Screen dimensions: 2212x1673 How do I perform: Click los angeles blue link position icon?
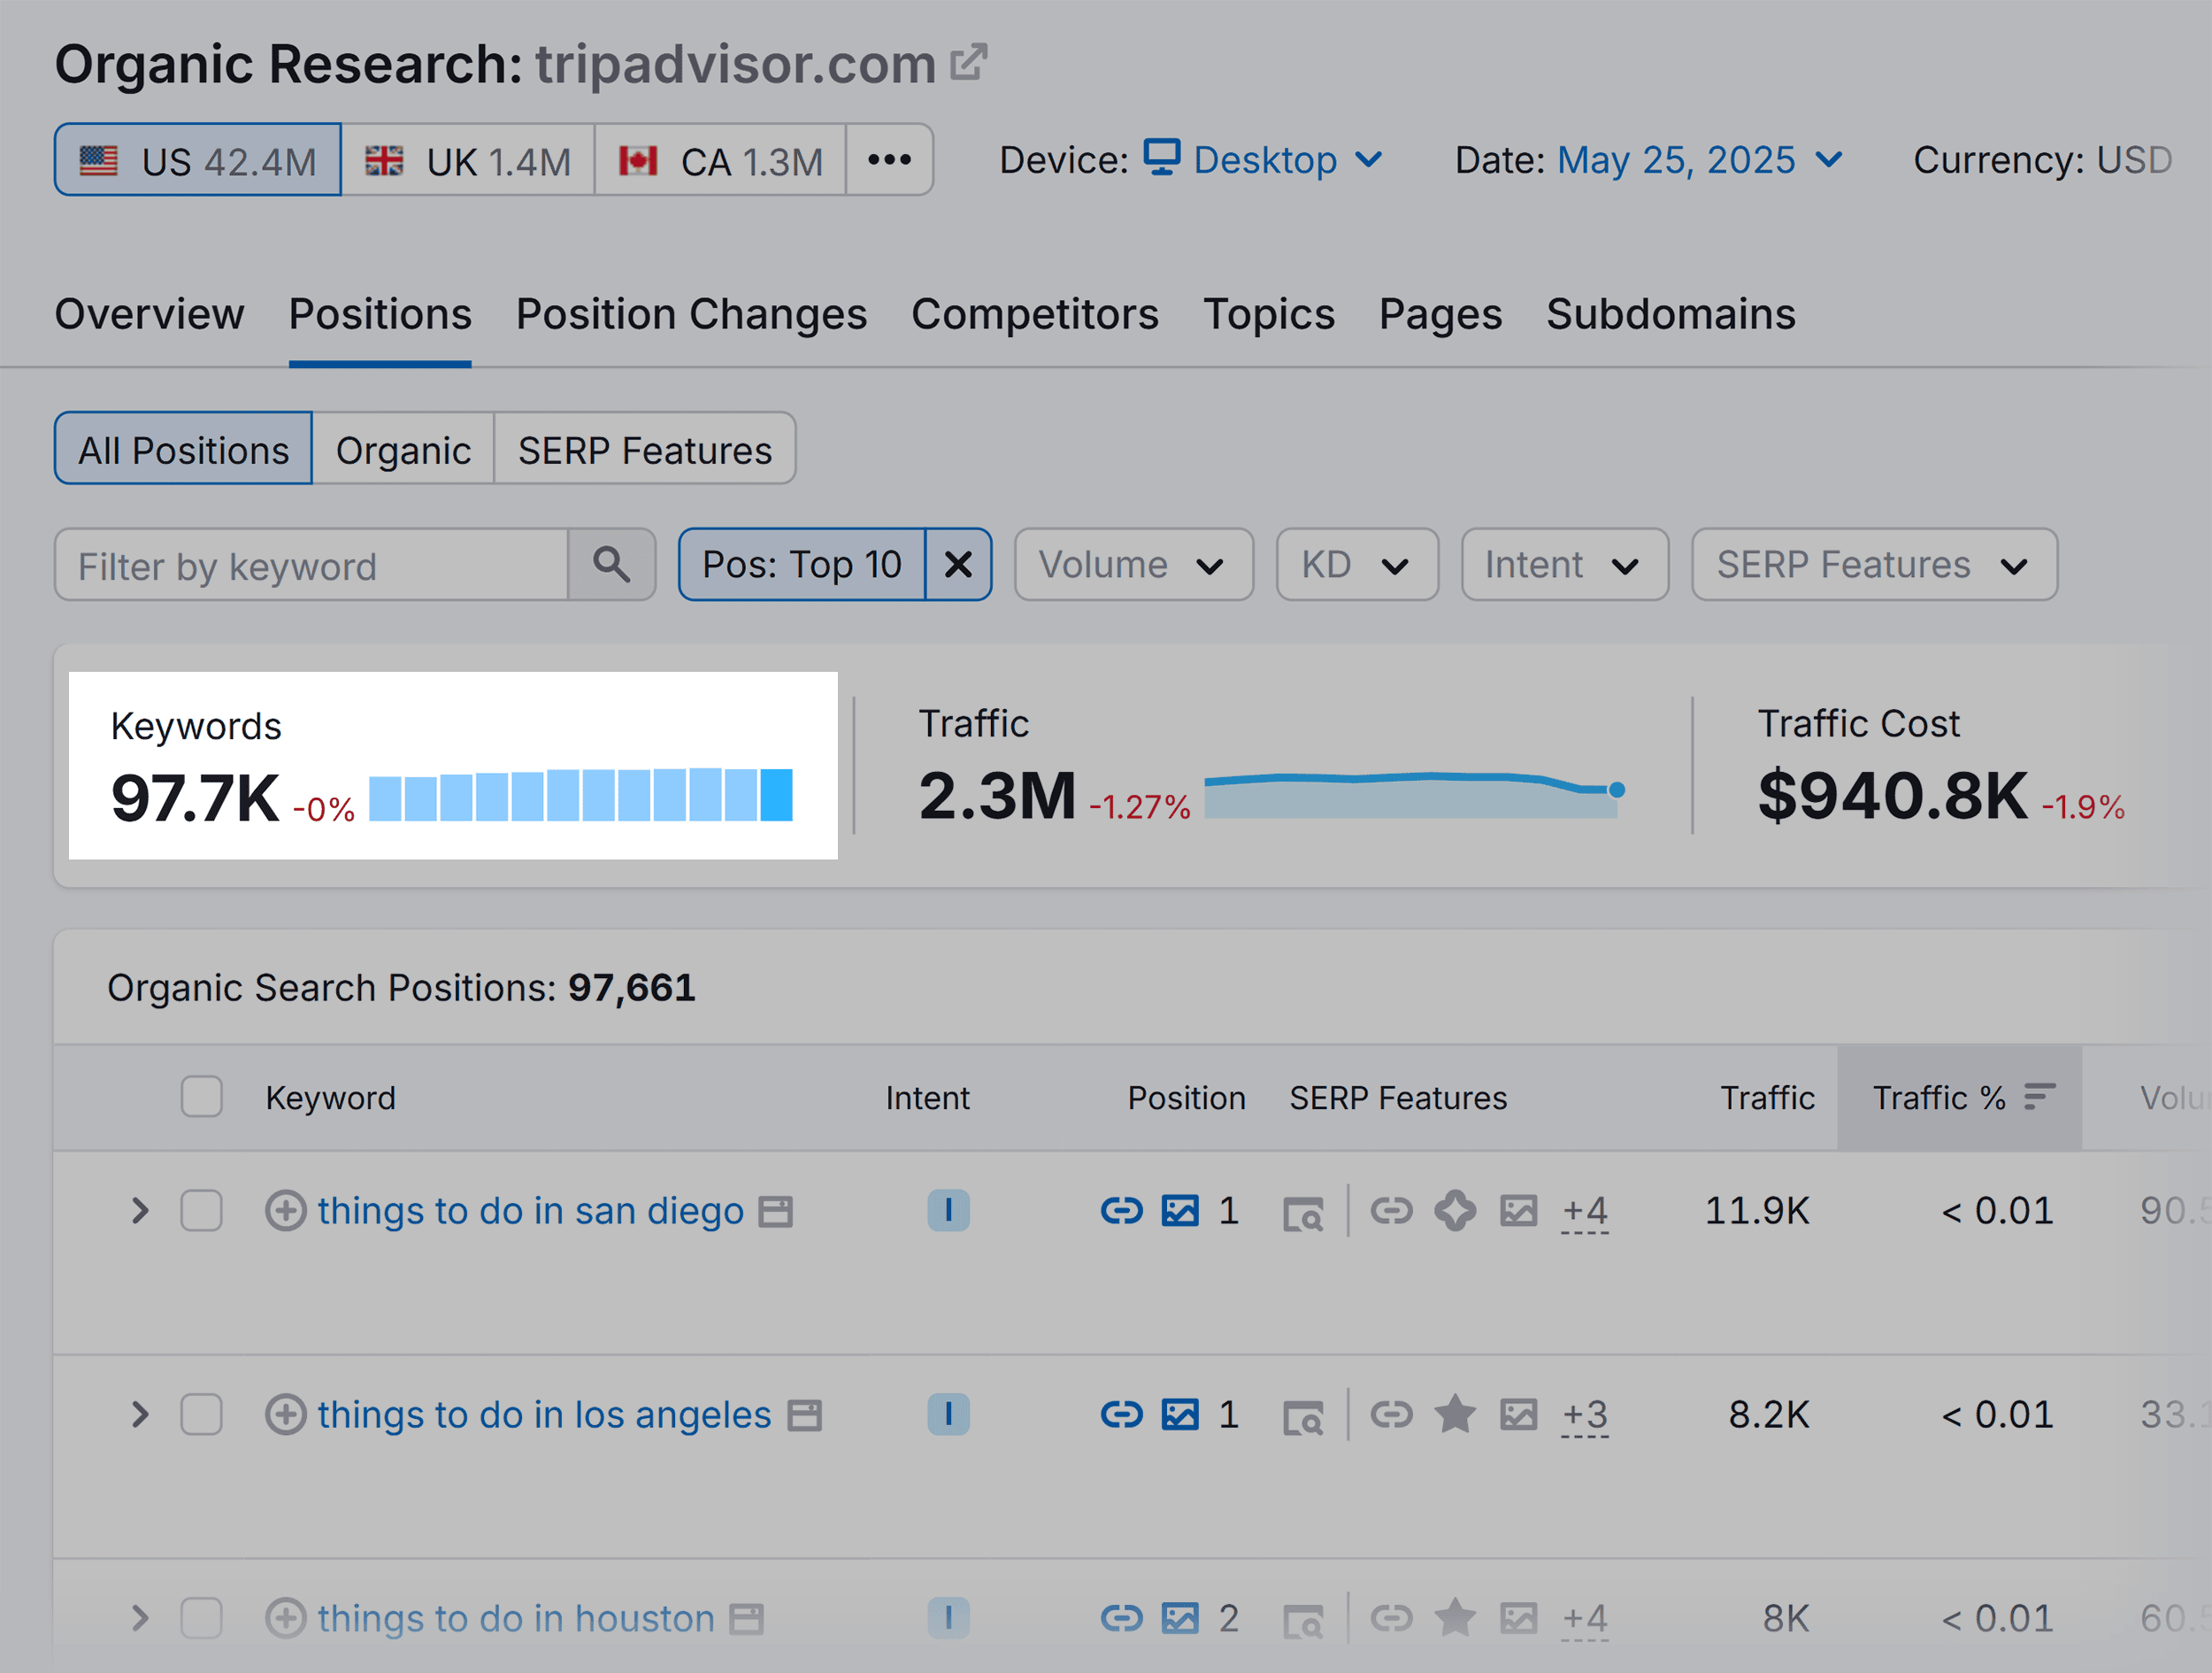[x=1121, y=1415]
